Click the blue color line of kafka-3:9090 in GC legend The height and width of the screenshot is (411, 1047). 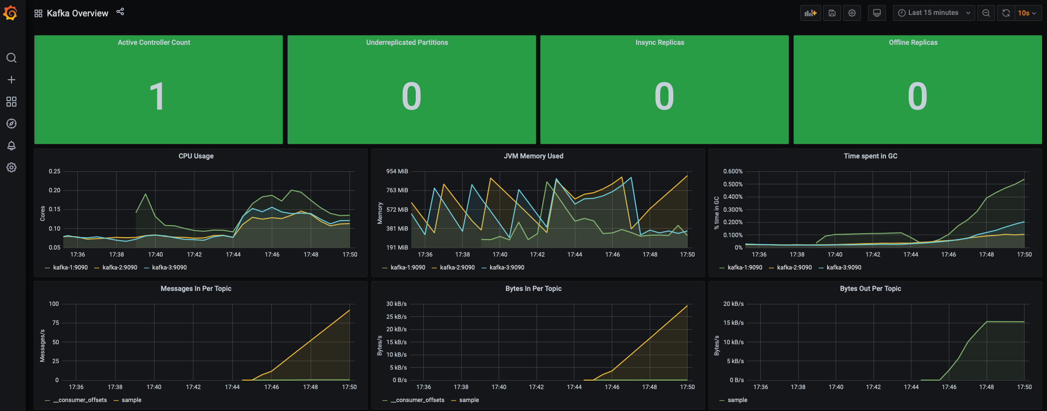[x=821, y=268]
